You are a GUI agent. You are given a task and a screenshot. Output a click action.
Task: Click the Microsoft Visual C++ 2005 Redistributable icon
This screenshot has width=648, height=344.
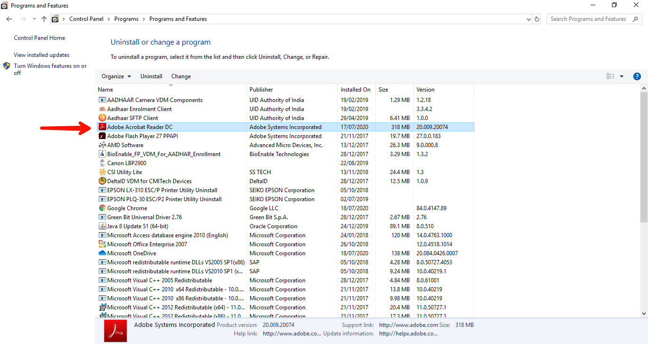[102, 280]
